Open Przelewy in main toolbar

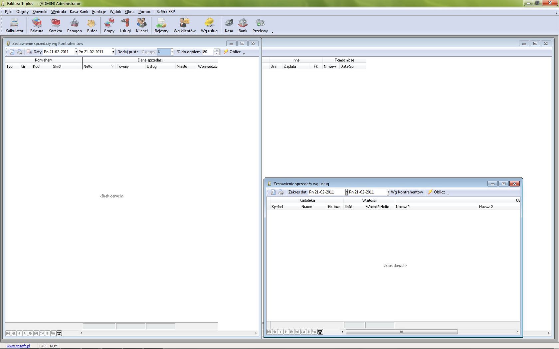pyautogui.click(x=260, y=26)
